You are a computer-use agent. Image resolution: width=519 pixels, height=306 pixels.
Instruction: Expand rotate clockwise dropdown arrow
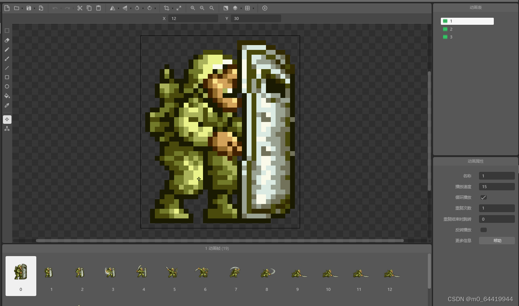pos(155,8)
